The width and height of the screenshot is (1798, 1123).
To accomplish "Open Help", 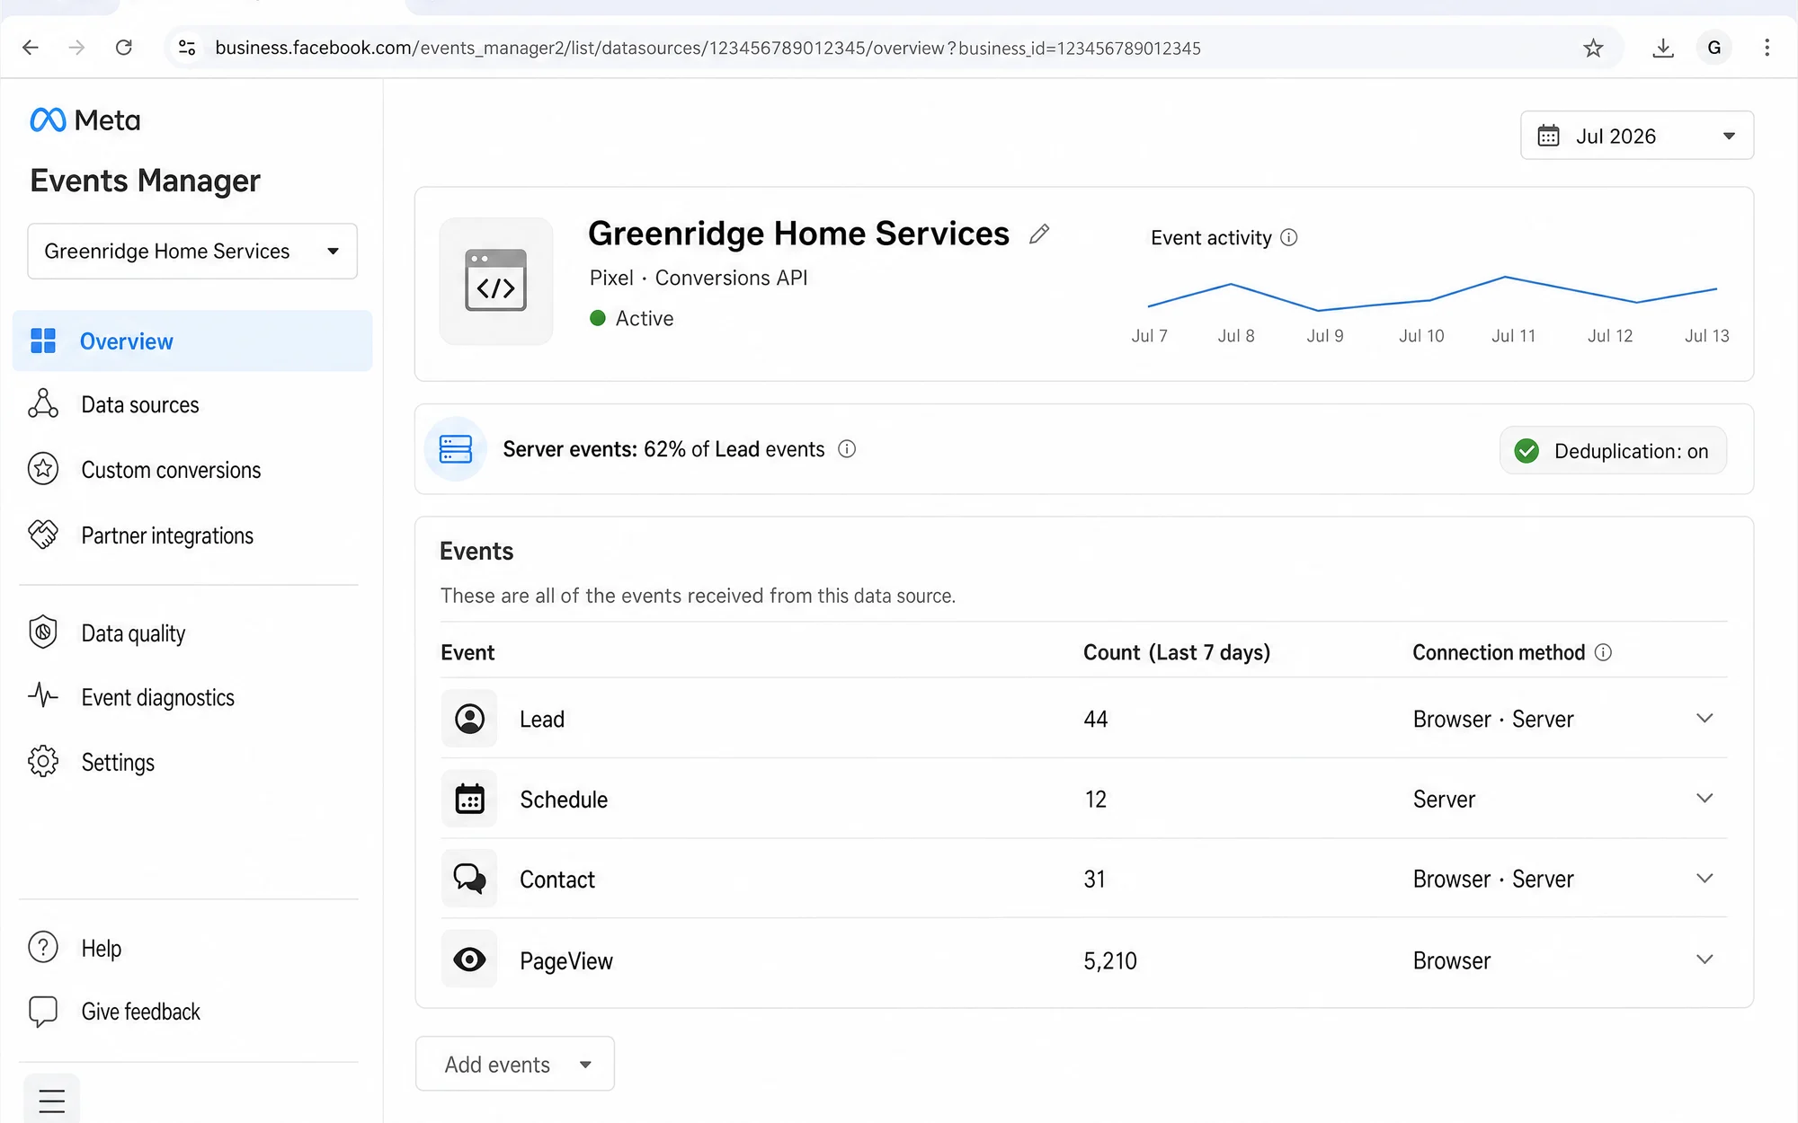I will pos(101,949).
